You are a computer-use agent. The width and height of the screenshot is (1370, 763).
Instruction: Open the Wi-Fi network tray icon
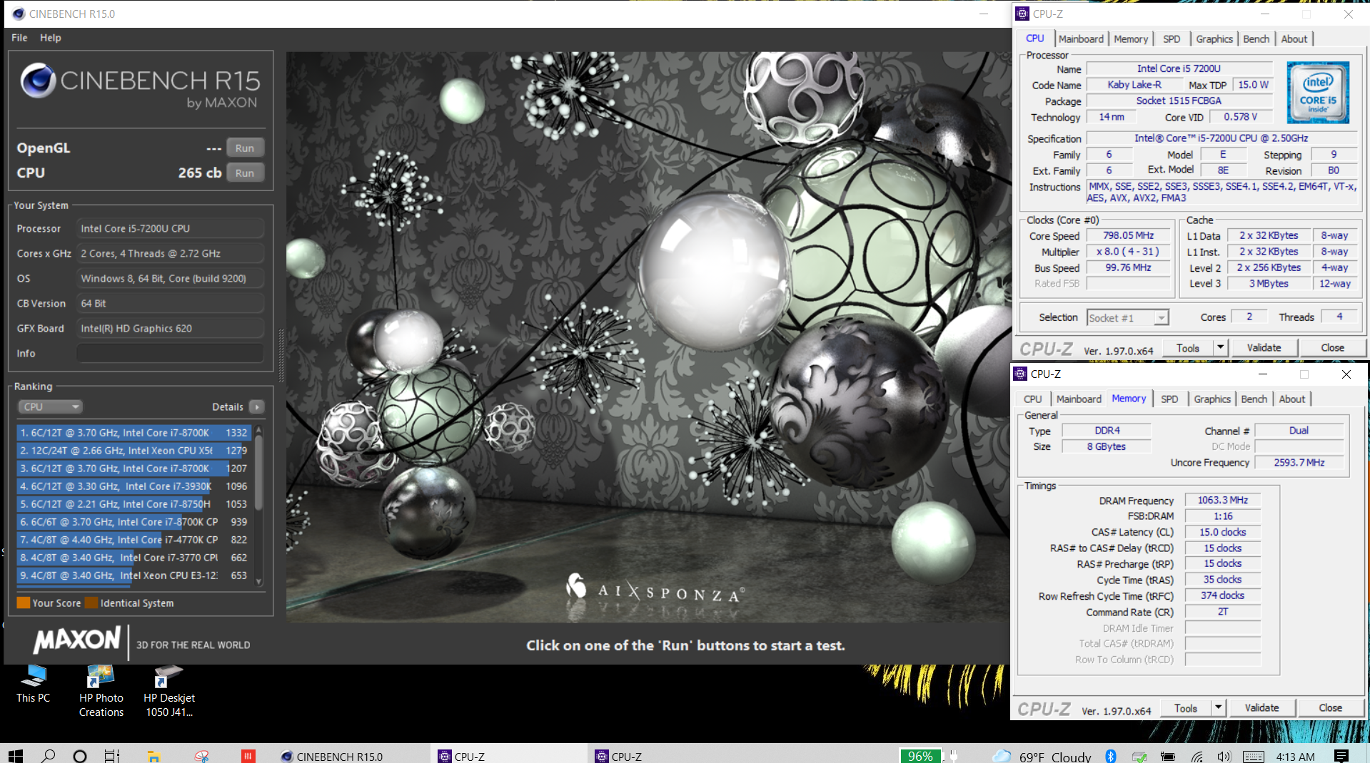point(1197,756)
